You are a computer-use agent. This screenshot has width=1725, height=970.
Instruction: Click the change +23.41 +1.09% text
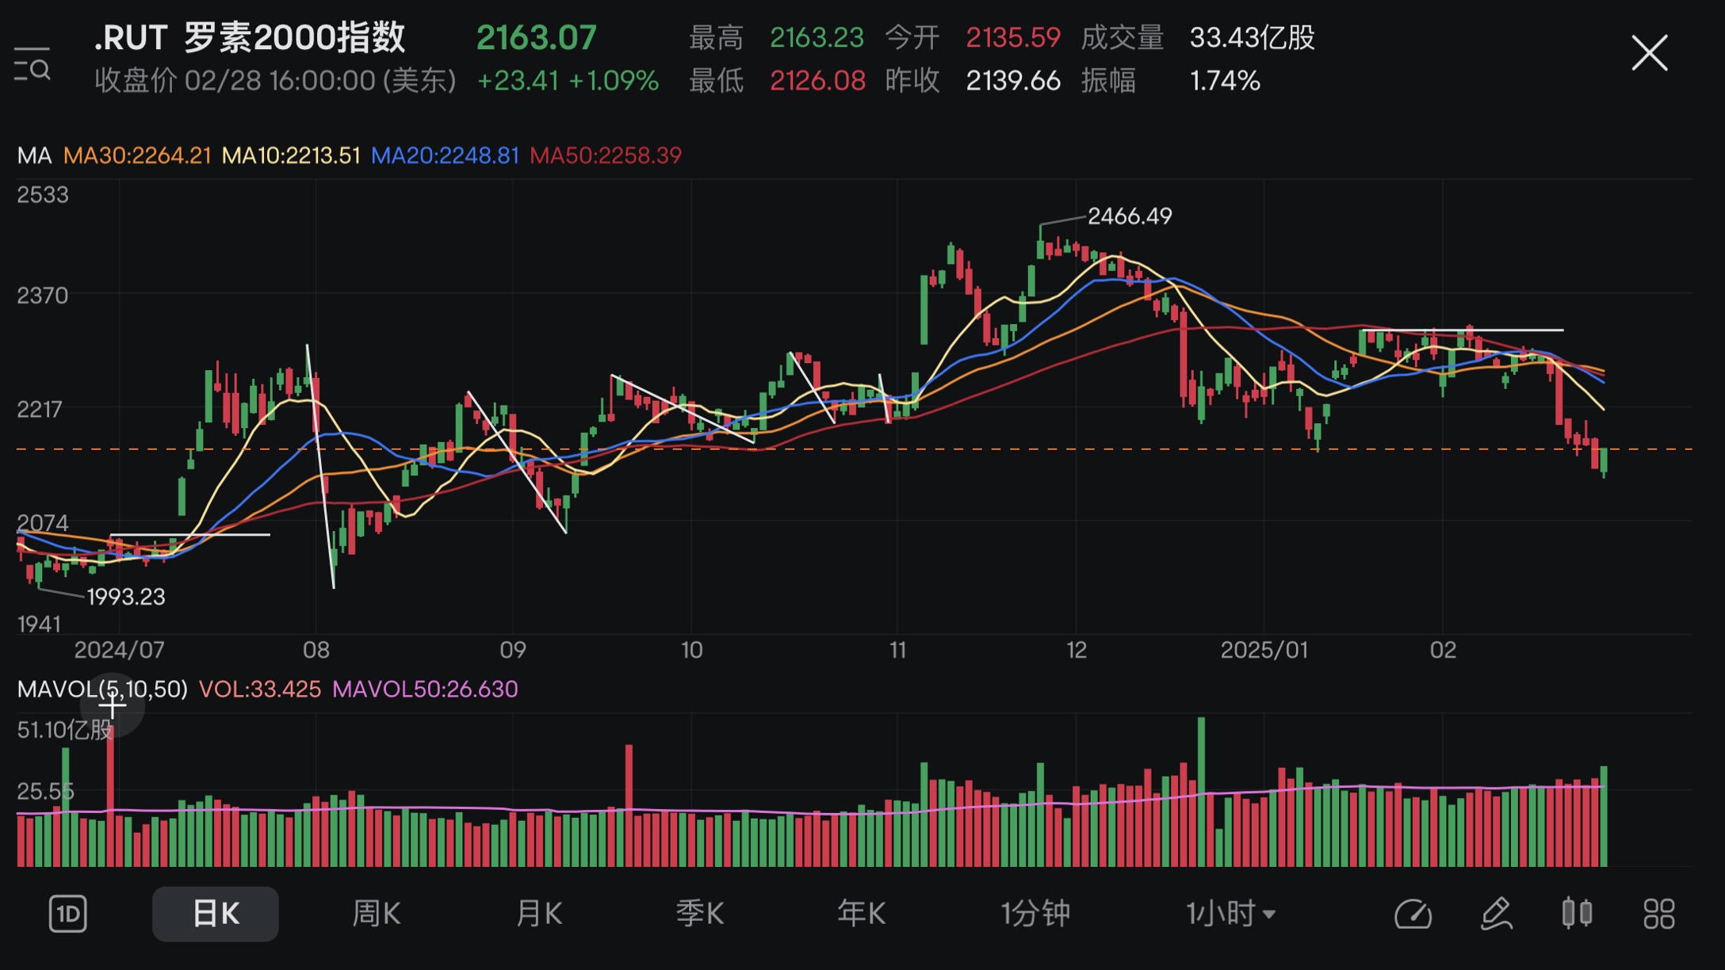pyautogui.click(x=568, y=80)
